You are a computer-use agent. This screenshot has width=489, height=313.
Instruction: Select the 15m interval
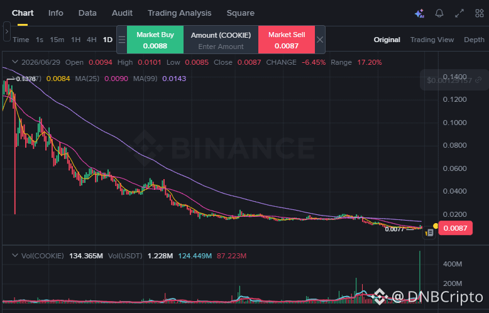coord(57,40)
